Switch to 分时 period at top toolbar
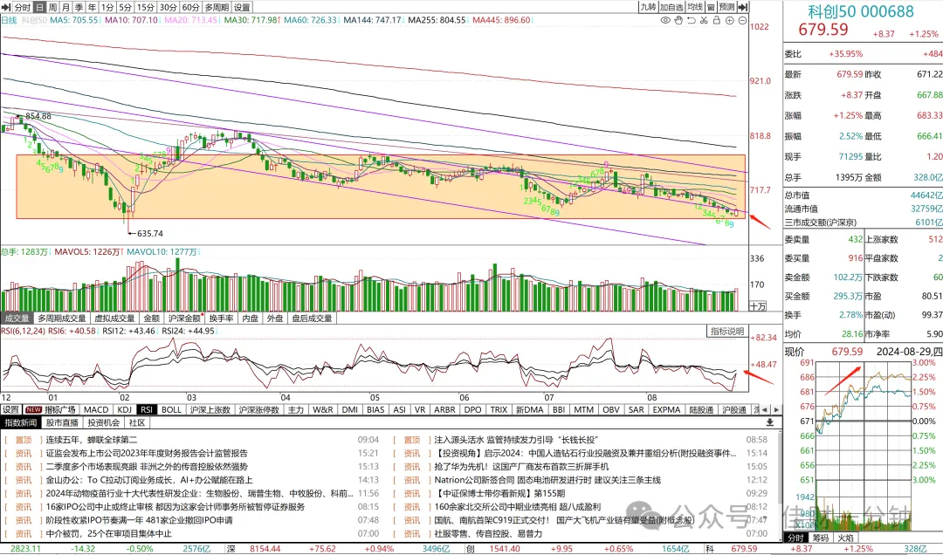Viewport: 943px width, 555px height. pos(22,7)
